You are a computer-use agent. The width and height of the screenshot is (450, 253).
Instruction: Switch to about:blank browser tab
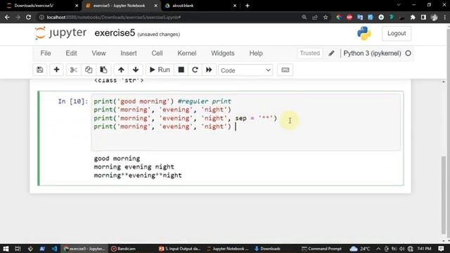click(200, 6)
